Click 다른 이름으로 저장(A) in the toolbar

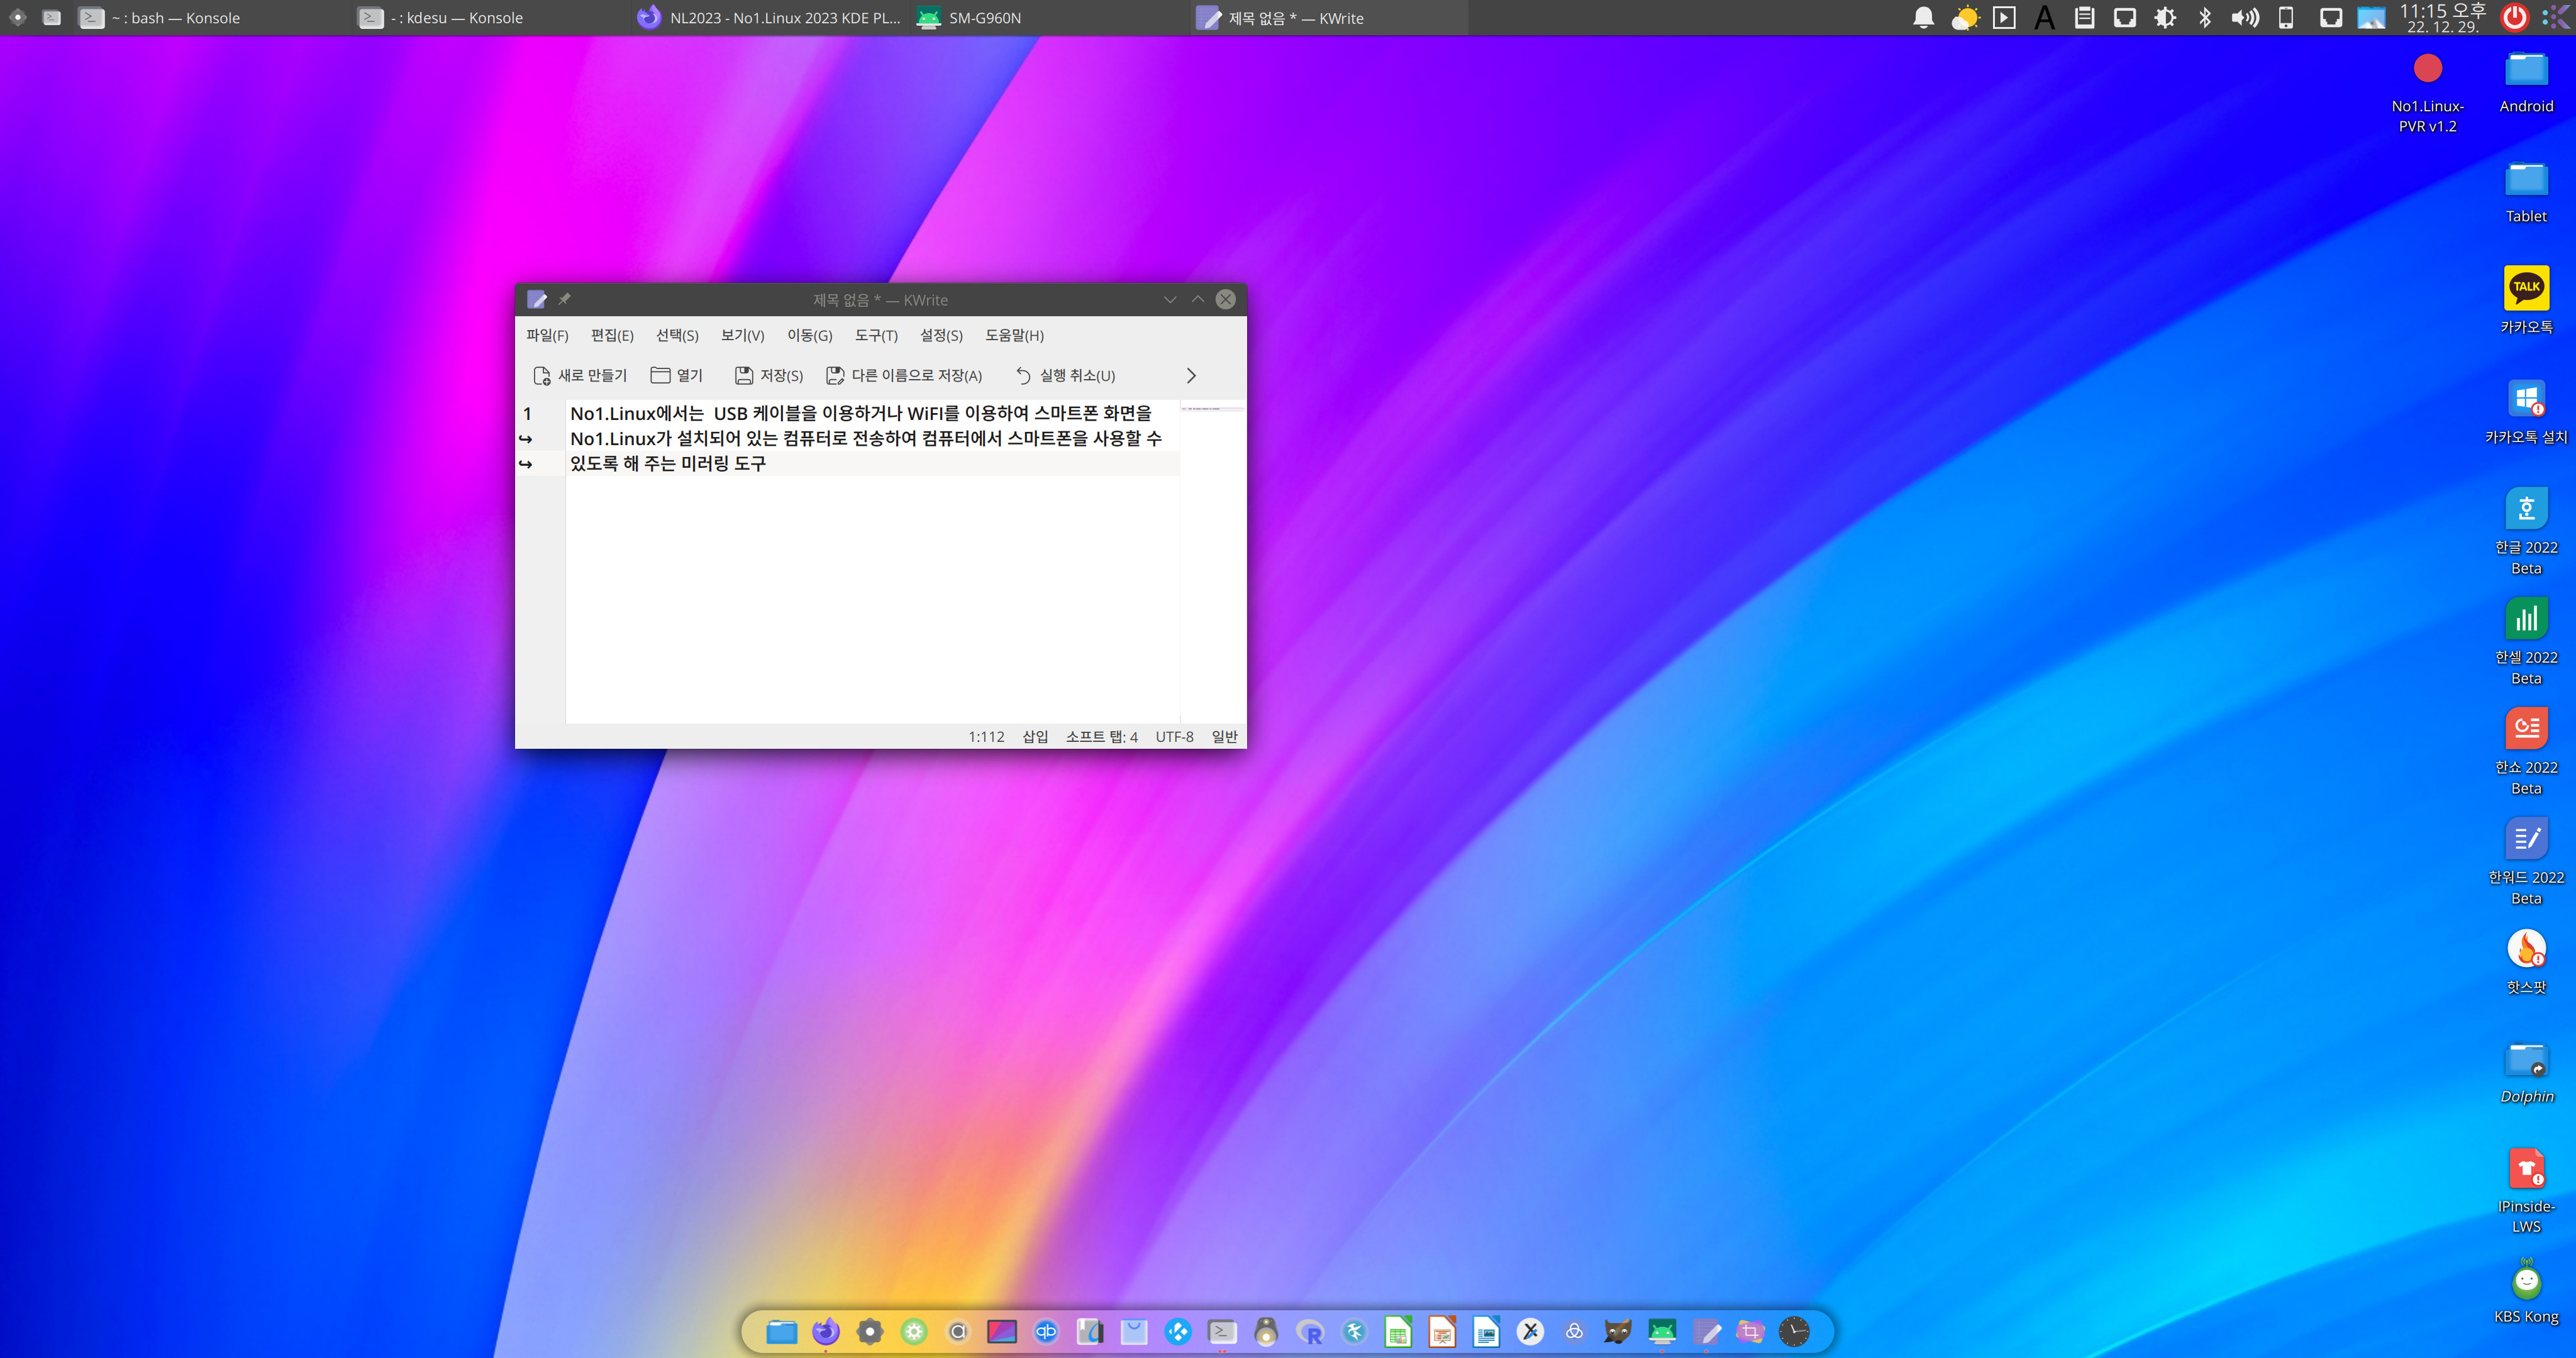tap(904, 375)
